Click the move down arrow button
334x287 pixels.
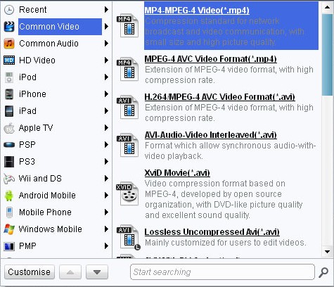point(97,272)
